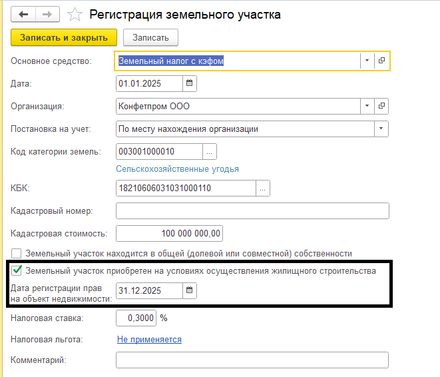440x377 pixels.
Task: Click the forward navigation arrow
Action: (x=47, y=14)
